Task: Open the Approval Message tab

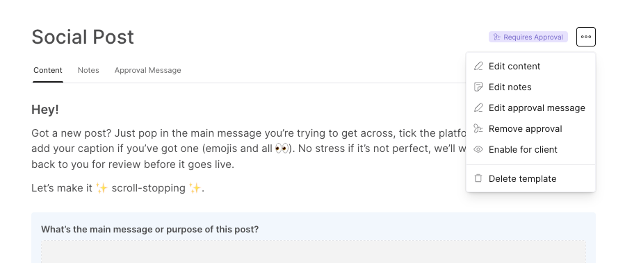Action: (x=147, y=70)
